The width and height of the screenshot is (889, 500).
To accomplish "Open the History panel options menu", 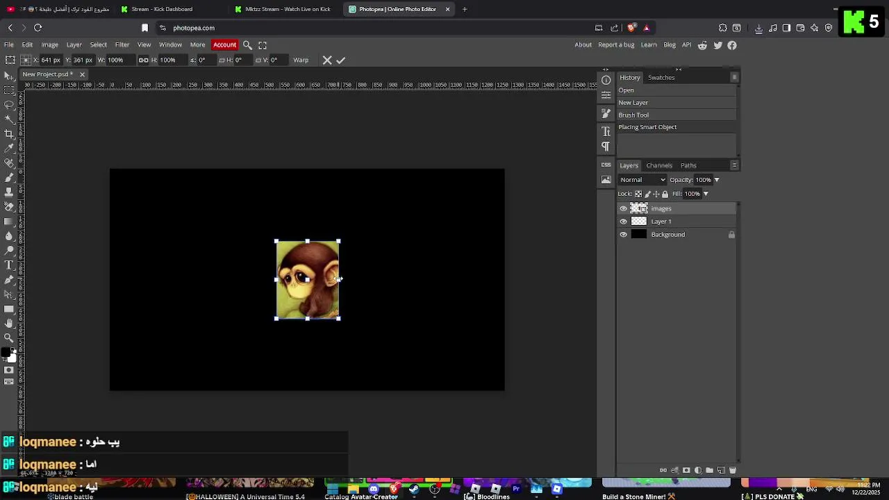I will click(734, 77).
